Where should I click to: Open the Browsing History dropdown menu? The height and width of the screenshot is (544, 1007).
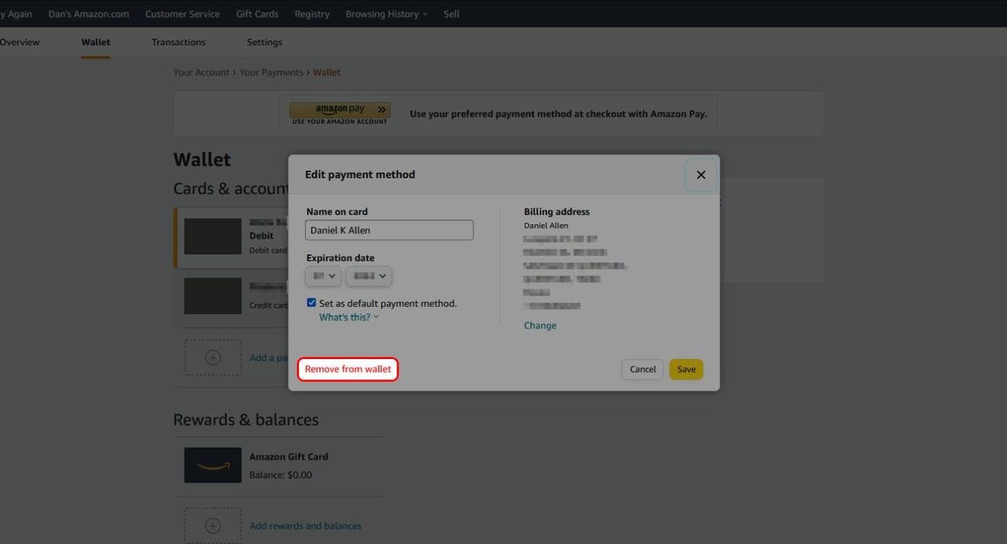tap(386, 14)
